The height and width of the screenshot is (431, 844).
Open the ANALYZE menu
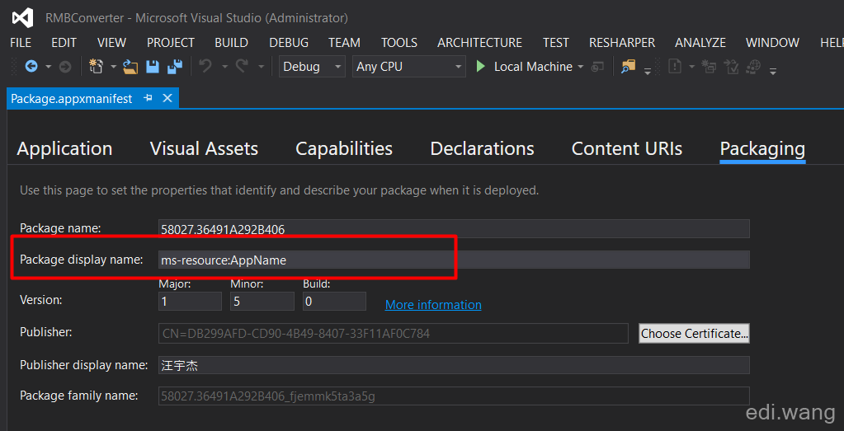point(700,43)
